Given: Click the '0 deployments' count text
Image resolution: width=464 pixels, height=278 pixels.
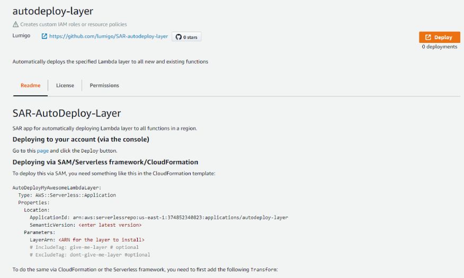Looking at the screenshot, I should (440, 47).
